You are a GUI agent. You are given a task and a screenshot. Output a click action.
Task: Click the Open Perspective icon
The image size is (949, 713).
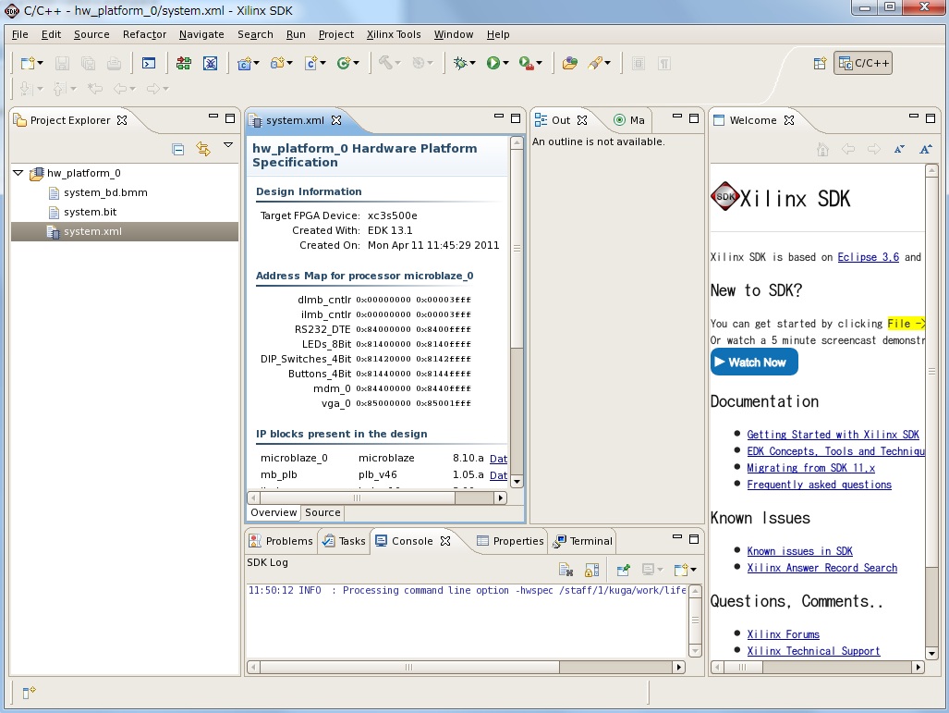tap(820, 63)
